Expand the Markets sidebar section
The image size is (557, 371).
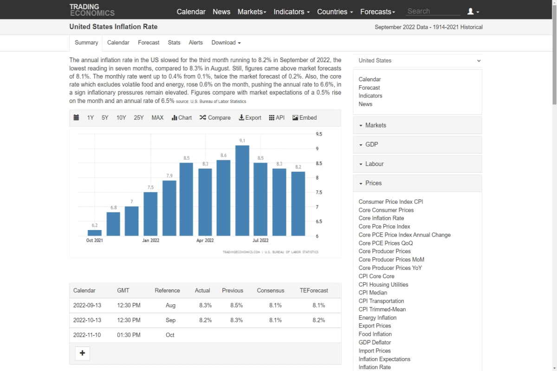pos(418,125)
